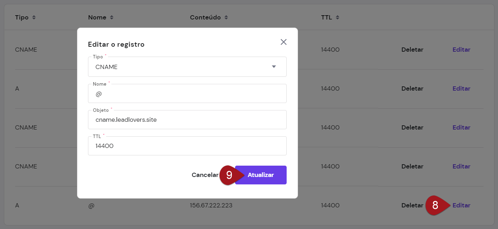Viewport: 498px width, 229px height.
Task: Delete the A record 156.67.222.223
Action: tap(412, 205)
